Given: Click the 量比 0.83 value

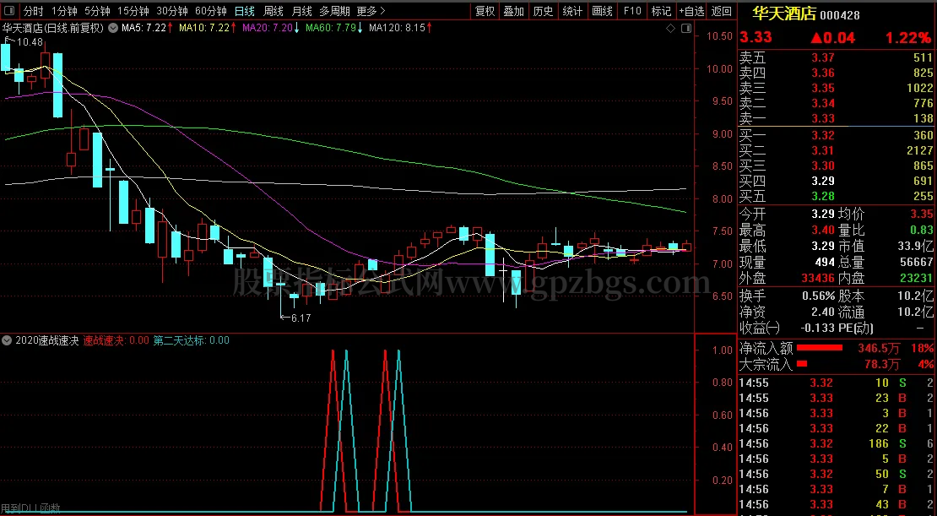Looking at the screenshot, I should tap(922, 230).
